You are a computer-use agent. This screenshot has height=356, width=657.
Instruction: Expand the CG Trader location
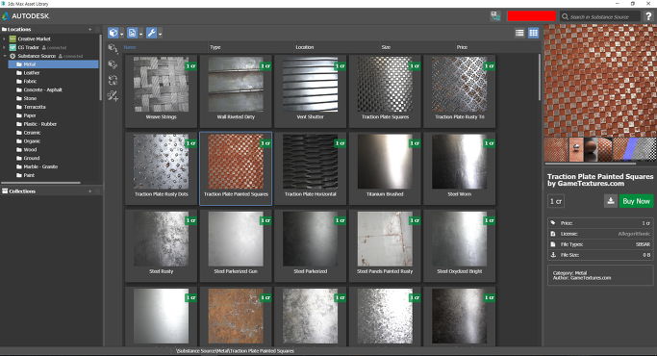pyautogui.click(x=5, y=47)
